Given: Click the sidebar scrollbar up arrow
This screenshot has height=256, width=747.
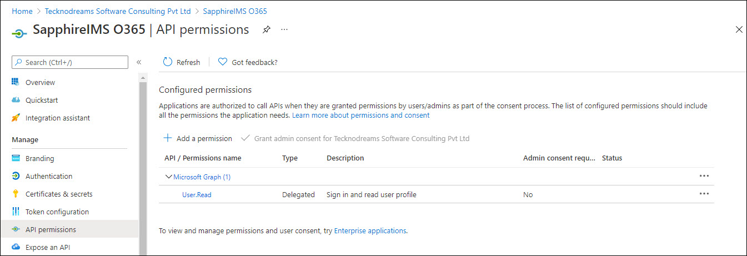Looking at the screenshot, I should (x=143, y=77).
